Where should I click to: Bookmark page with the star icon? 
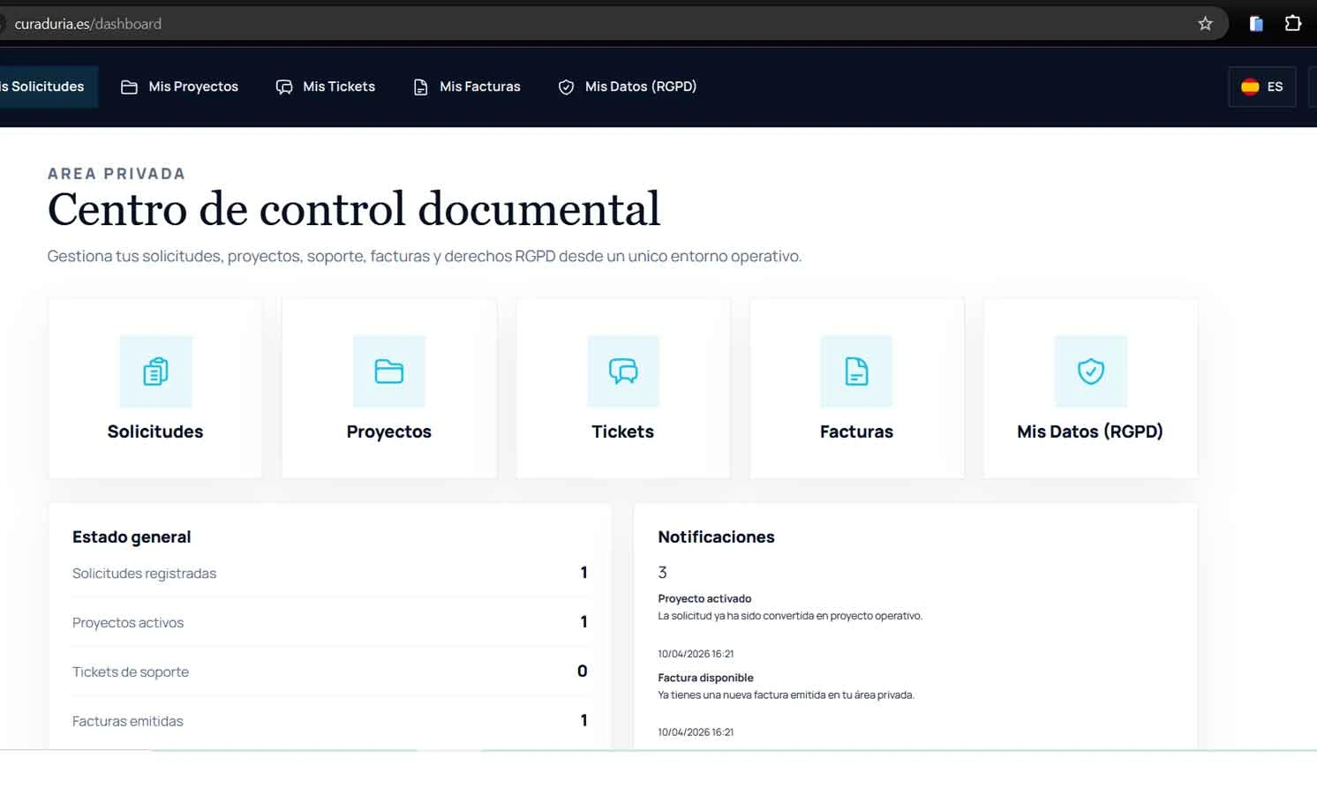click(x=1205, y=24)
